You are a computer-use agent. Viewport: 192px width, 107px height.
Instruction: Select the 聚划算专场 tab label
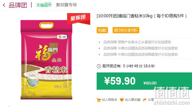[x=66, y=5]
